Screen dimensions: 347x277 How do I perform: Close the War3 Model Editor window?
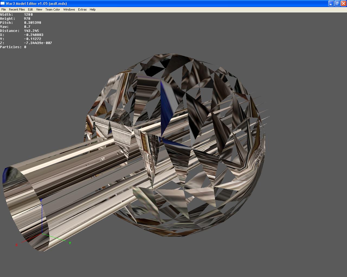343,4
